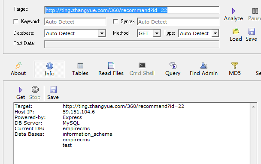Click the Powered-by value Express
261x164 pixels.
click(x=73, y=117)
